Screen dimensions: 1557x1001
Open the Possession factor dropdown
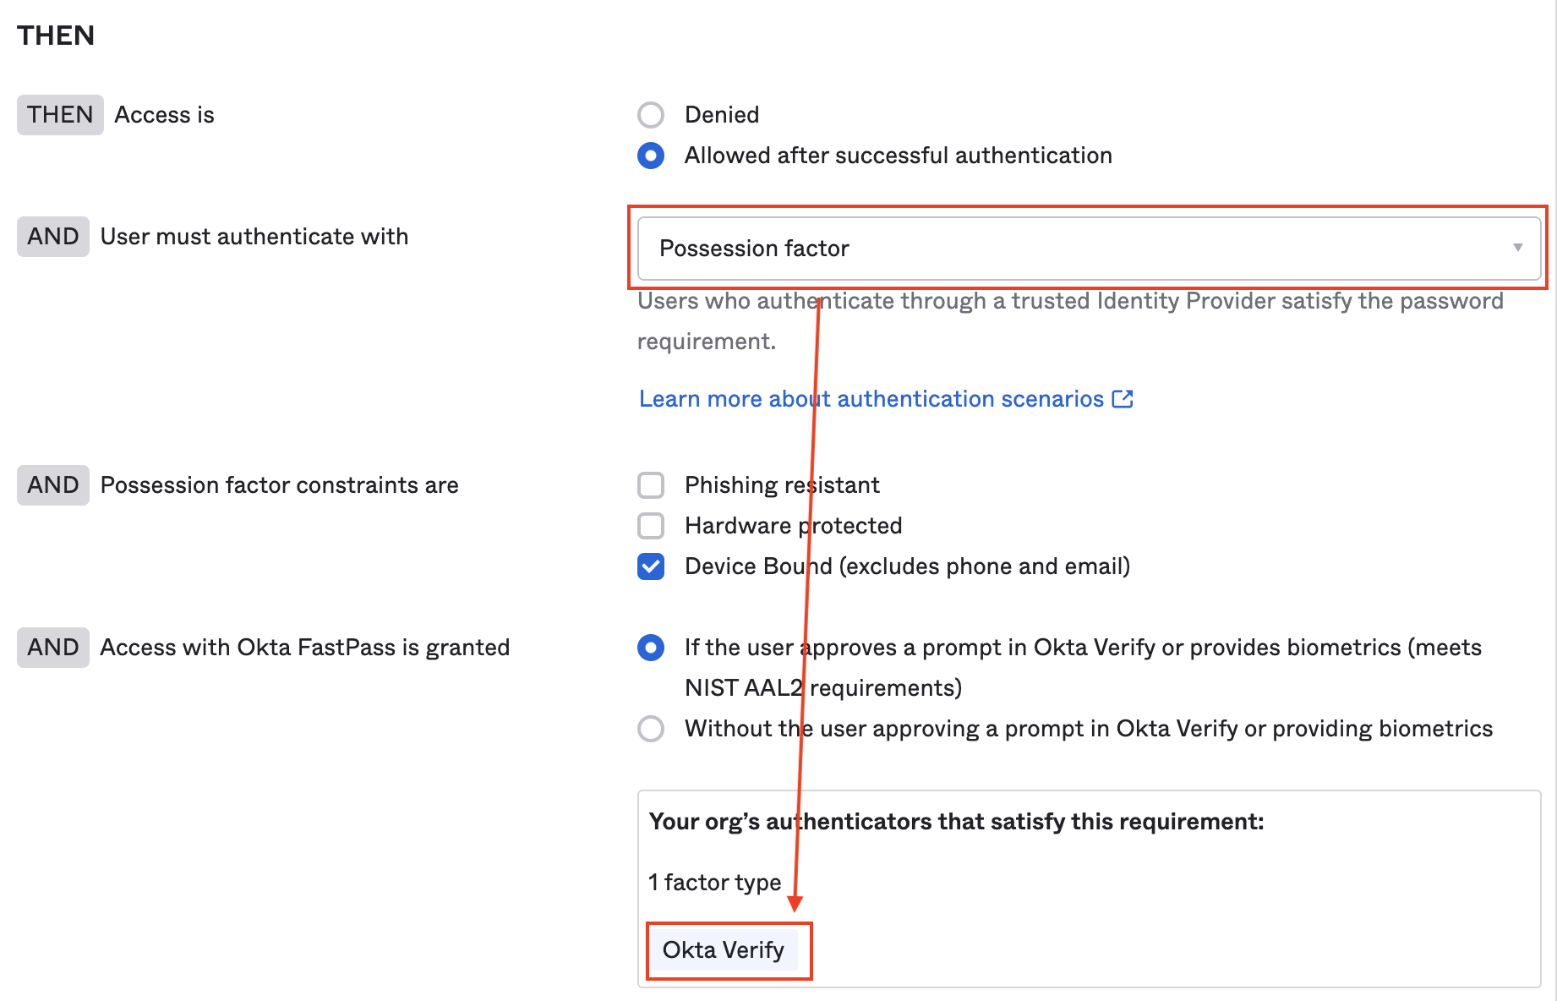[x=1089, y=248]
